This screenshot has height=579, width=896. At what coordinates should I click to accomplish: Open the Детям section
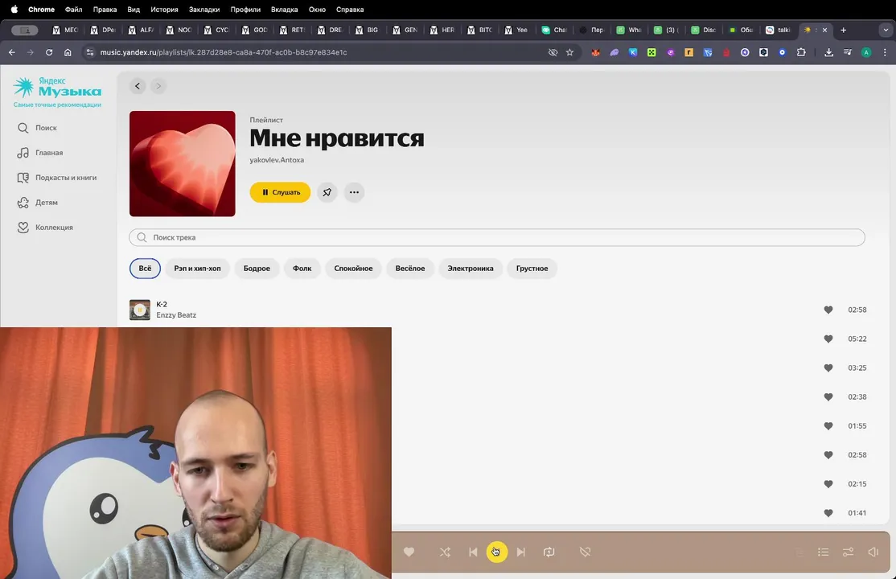pos(37,203)
